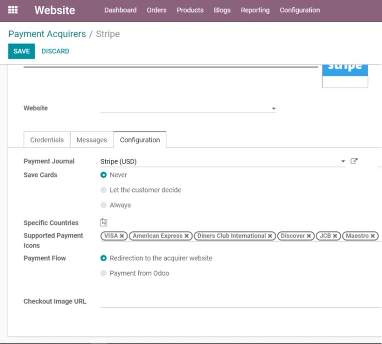
Task: Open the Reporting menu
Action: point(255,10)
